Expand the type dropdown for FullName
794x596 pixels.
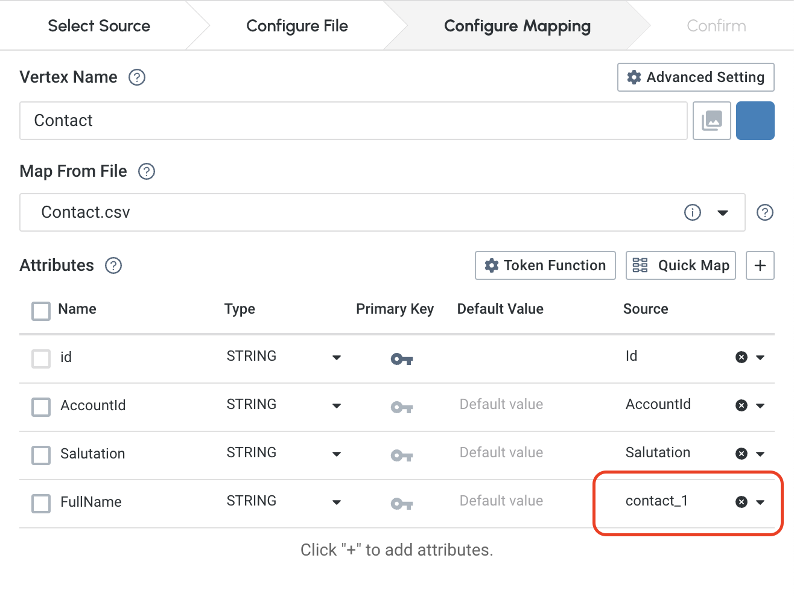(337, 502)
